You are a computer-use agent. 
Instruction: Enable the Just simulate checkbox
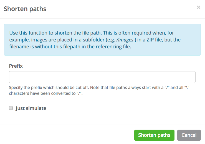click(x=11, y=108)
